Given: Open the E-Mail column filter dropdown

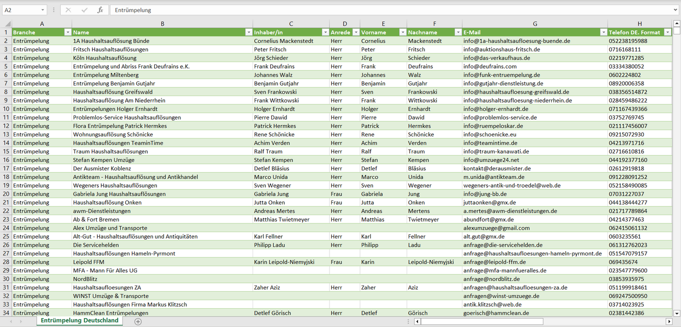Looking at the screenshot, I should tap(603, 32).
